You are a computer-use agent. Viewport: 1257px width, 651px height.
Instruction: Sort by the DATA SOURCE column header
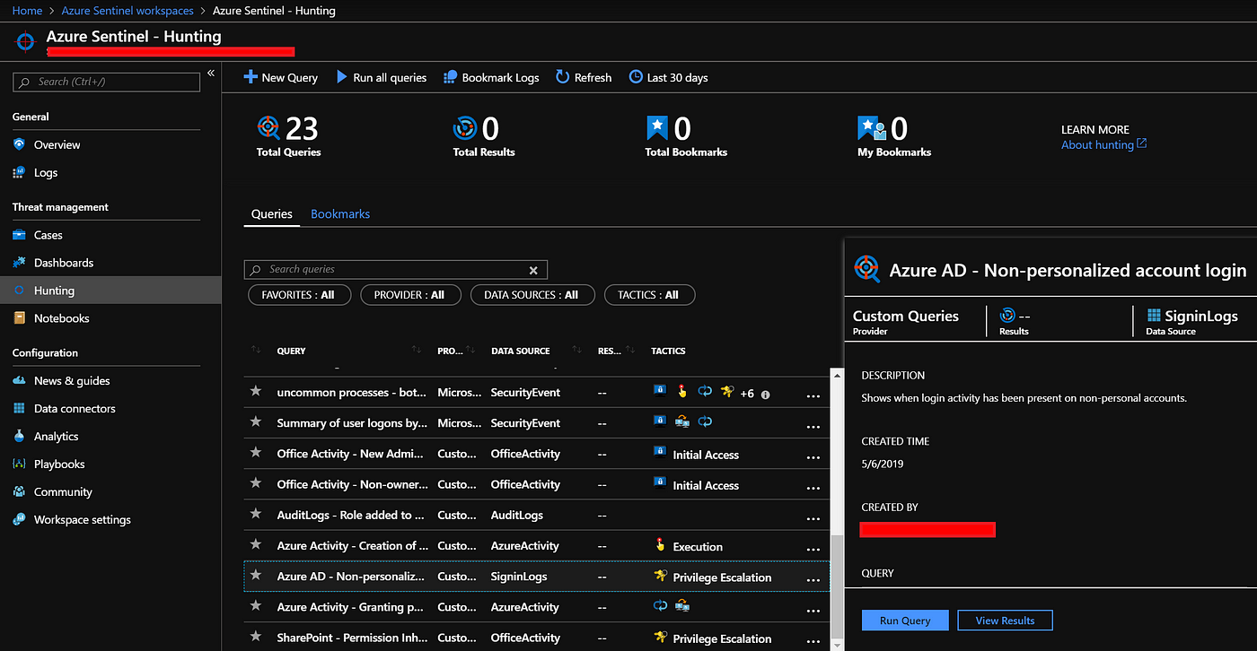[521, 351]
